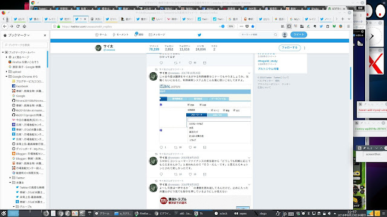
Task: Open the Facebook bookmark
Action: [x=20, y=86]
